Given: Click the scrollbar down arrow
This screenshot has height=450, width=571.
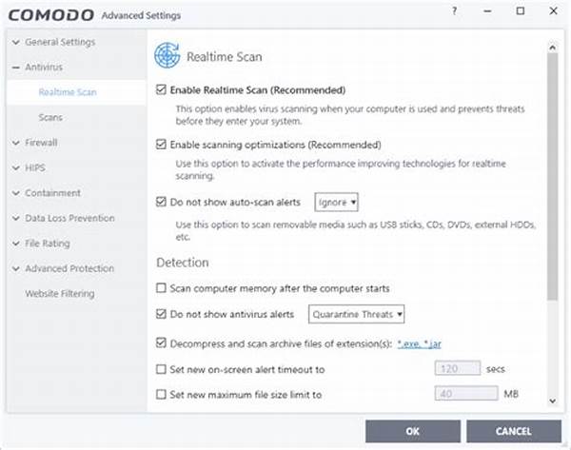Looking at the screenshot, I should tap(552, 401).
